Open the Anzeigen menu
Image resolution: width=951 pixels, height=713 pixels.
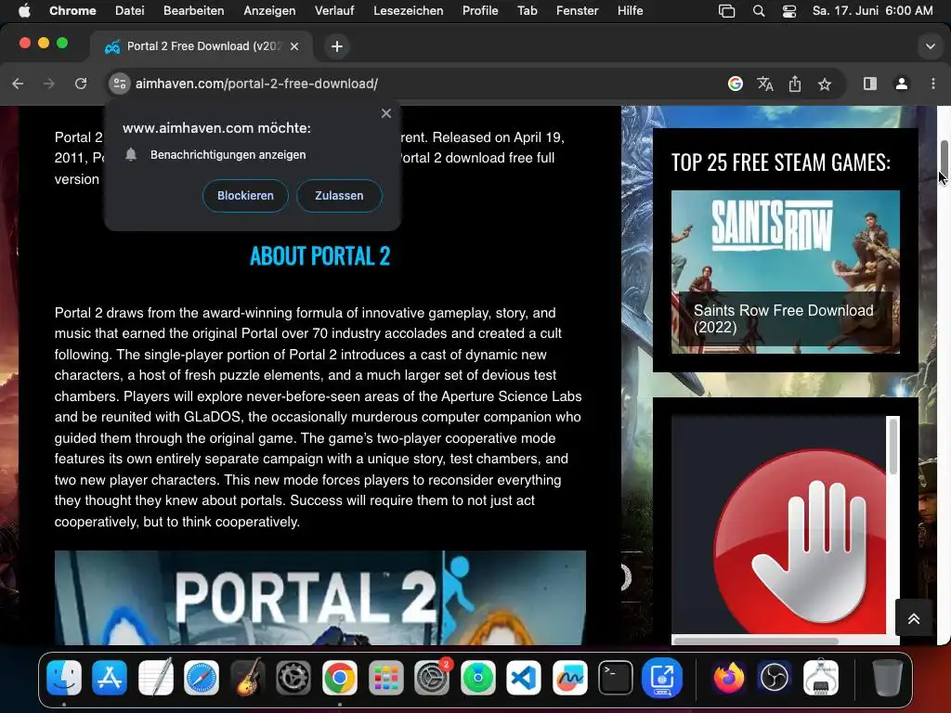(x=269, y=10)
